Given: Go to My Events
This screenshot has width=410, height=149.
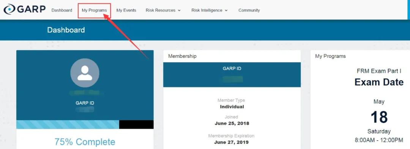Looking at the screenshot, I should pos(126,10).
